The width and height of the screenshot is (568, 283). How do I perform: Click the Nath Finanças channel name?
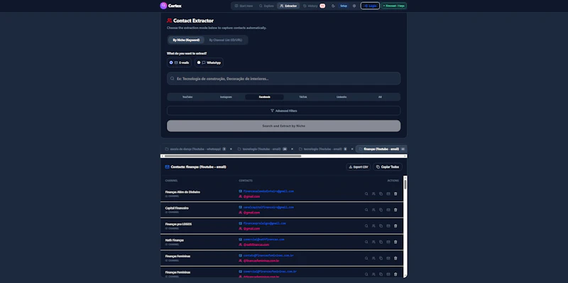point(174,240)
